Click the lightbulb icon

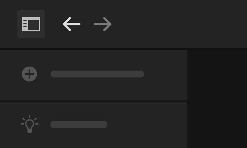pyautogui.click(x=30, y=124)
